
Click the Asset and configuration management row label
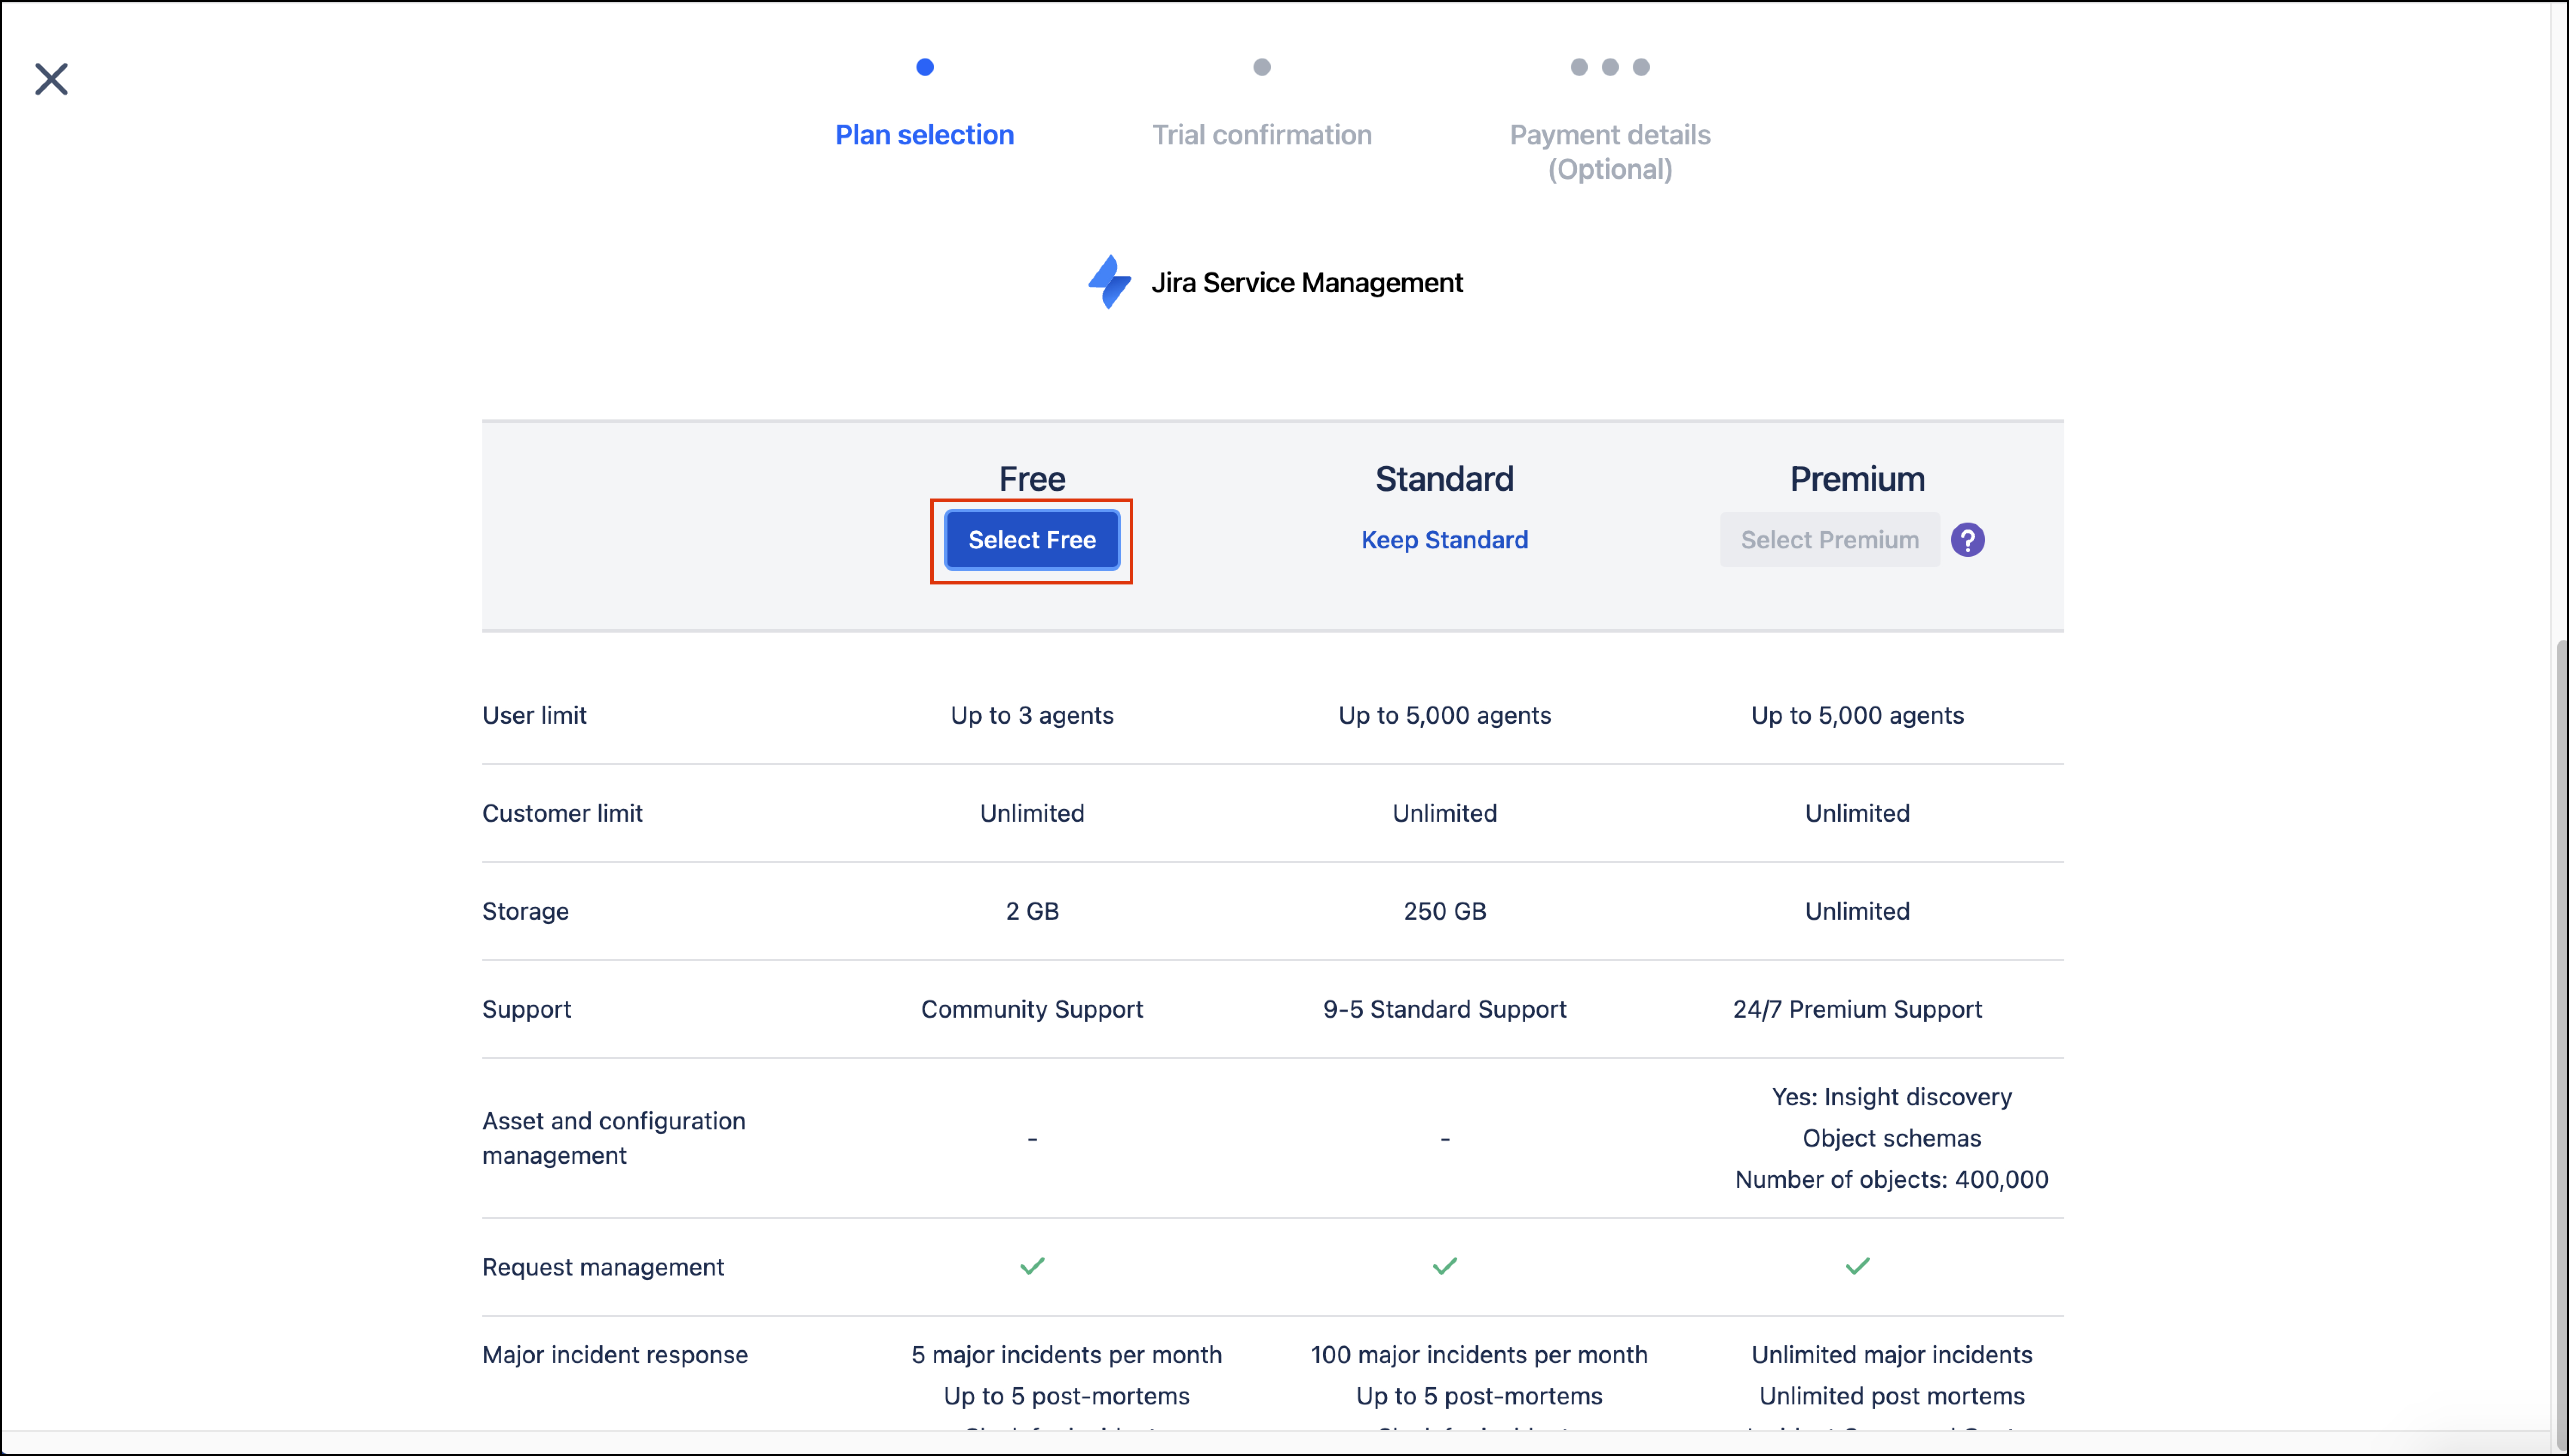pos(614,1138)
